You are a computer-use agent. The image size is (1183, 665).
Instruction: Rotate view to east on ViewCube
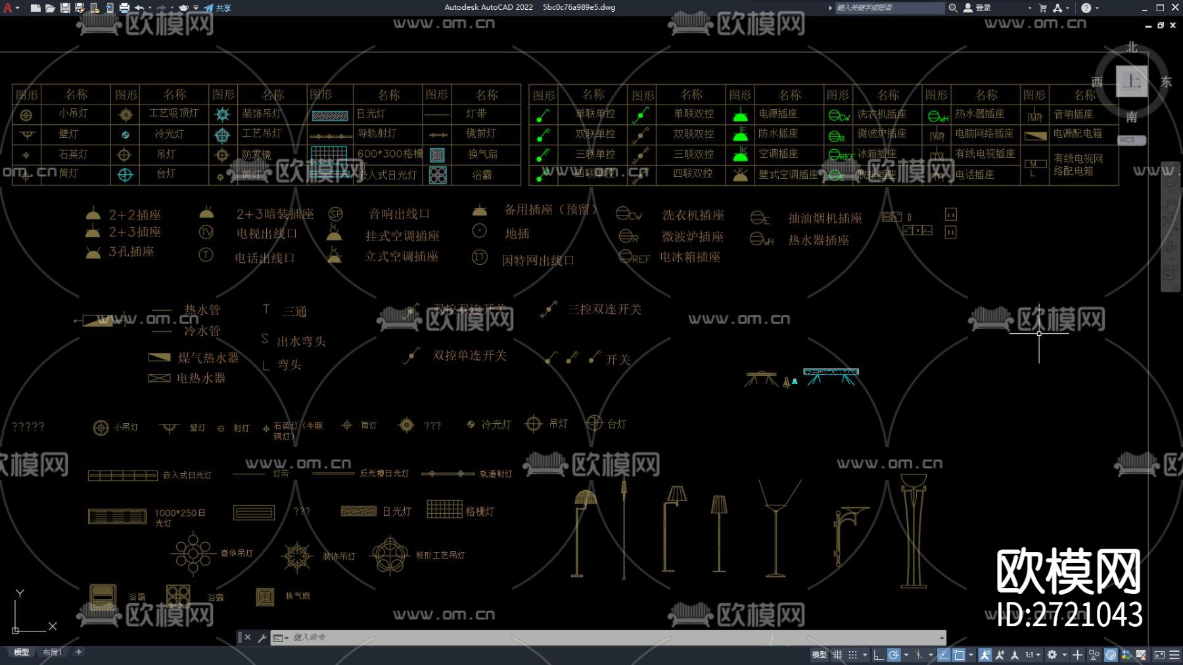[1166, 81]
